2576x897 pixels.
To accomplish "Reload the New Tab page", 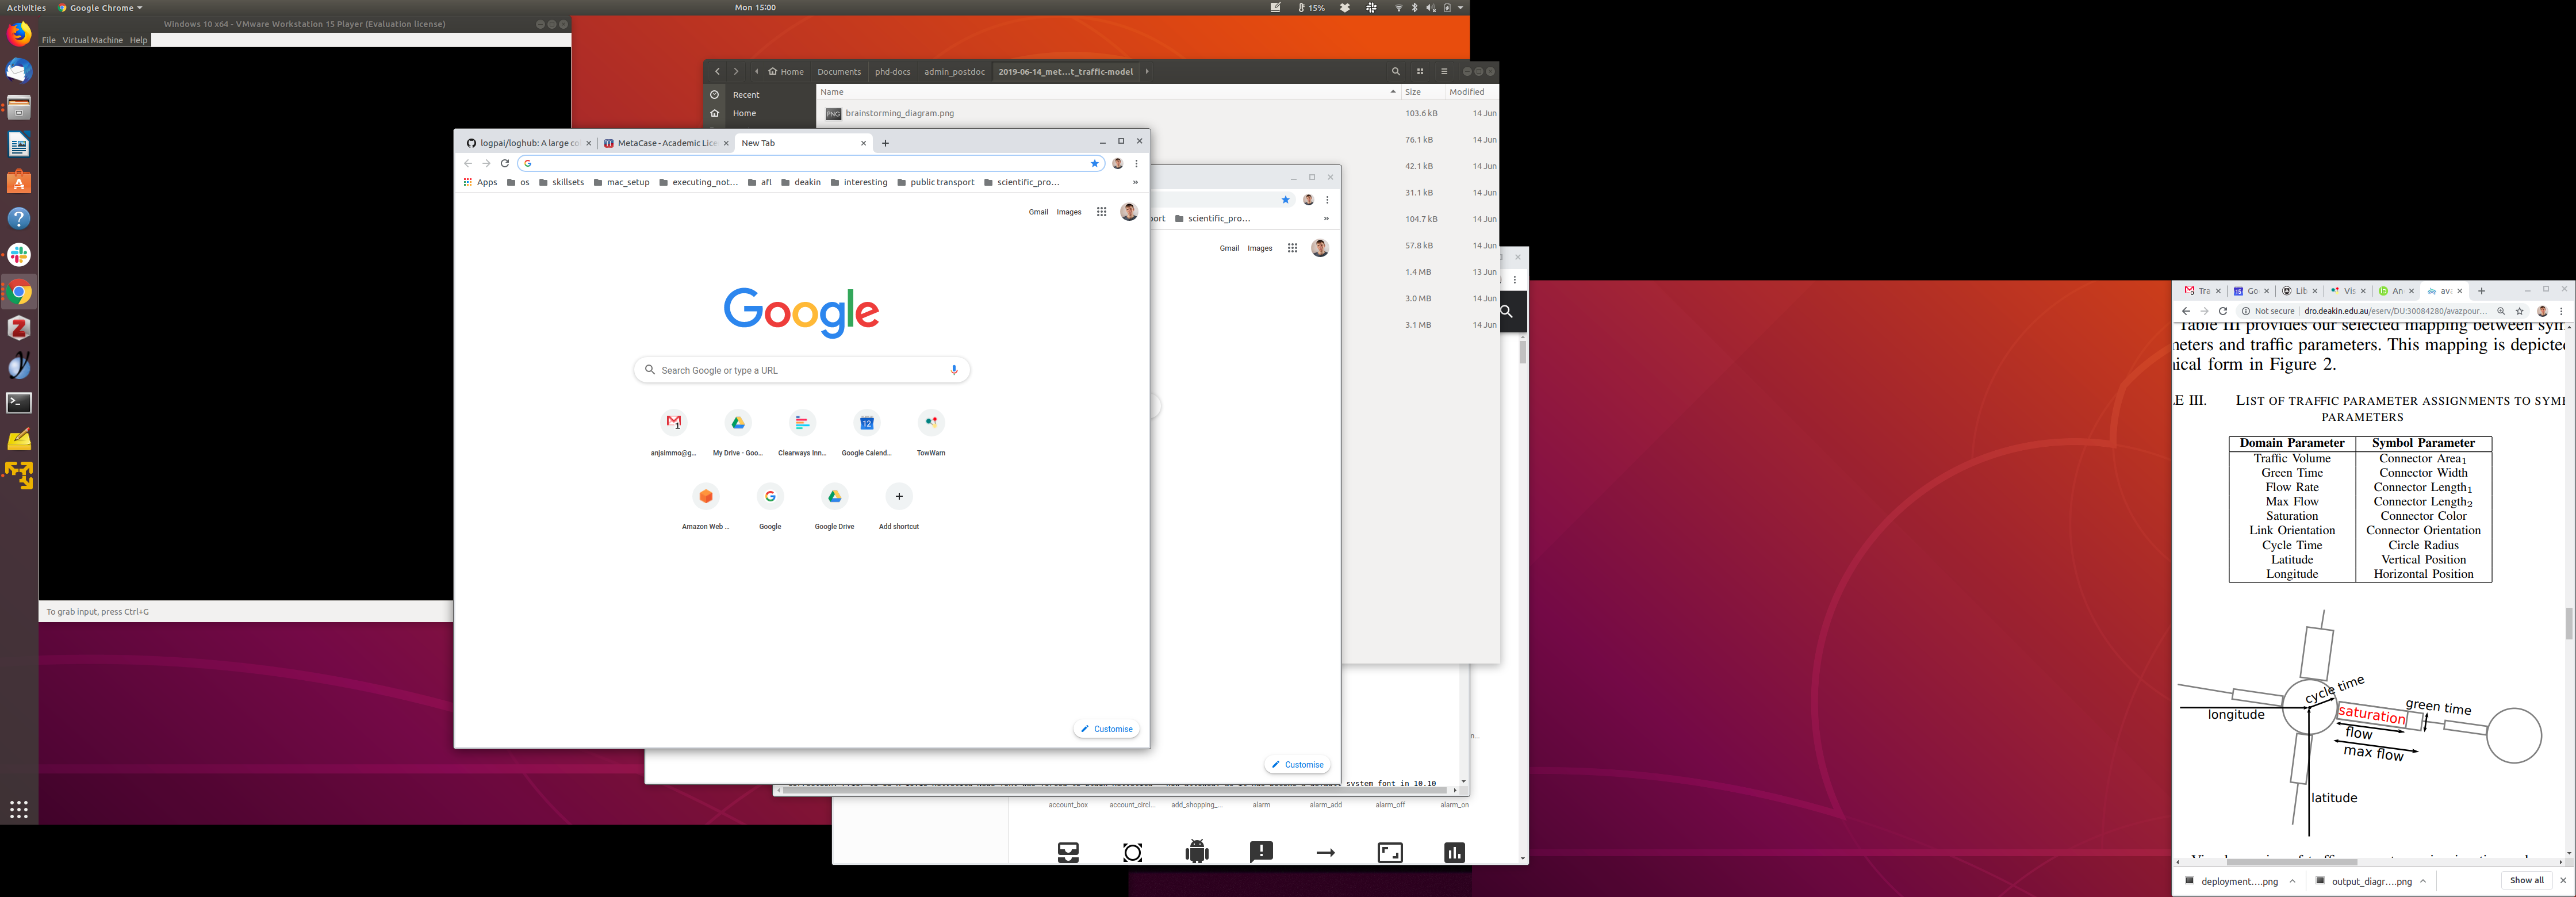I will pyautogui.click(x=505, y=163).
